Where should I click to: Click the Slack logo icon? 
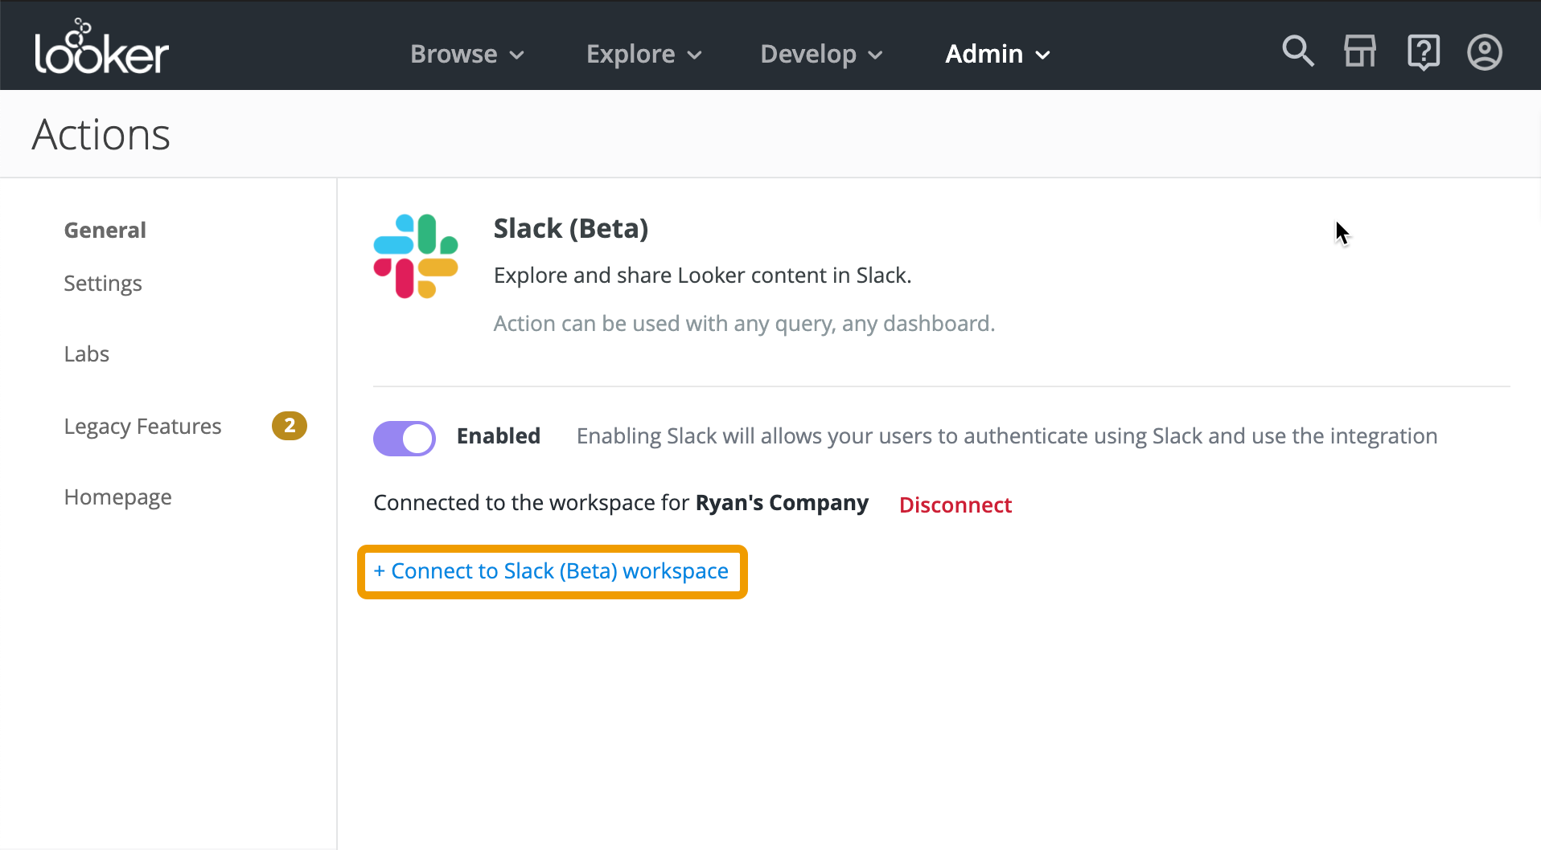tap(416, 256)
